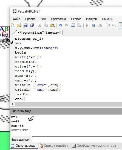The height and width of the screenshot is (150, 122).
Task: Open a file with the folder icon
Action: tap(19, 25)
